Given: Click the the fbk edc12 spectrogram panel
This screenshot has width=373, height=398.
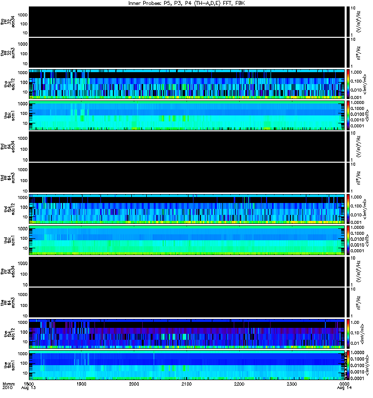Looking at the screenshot, I should point(187,334).
